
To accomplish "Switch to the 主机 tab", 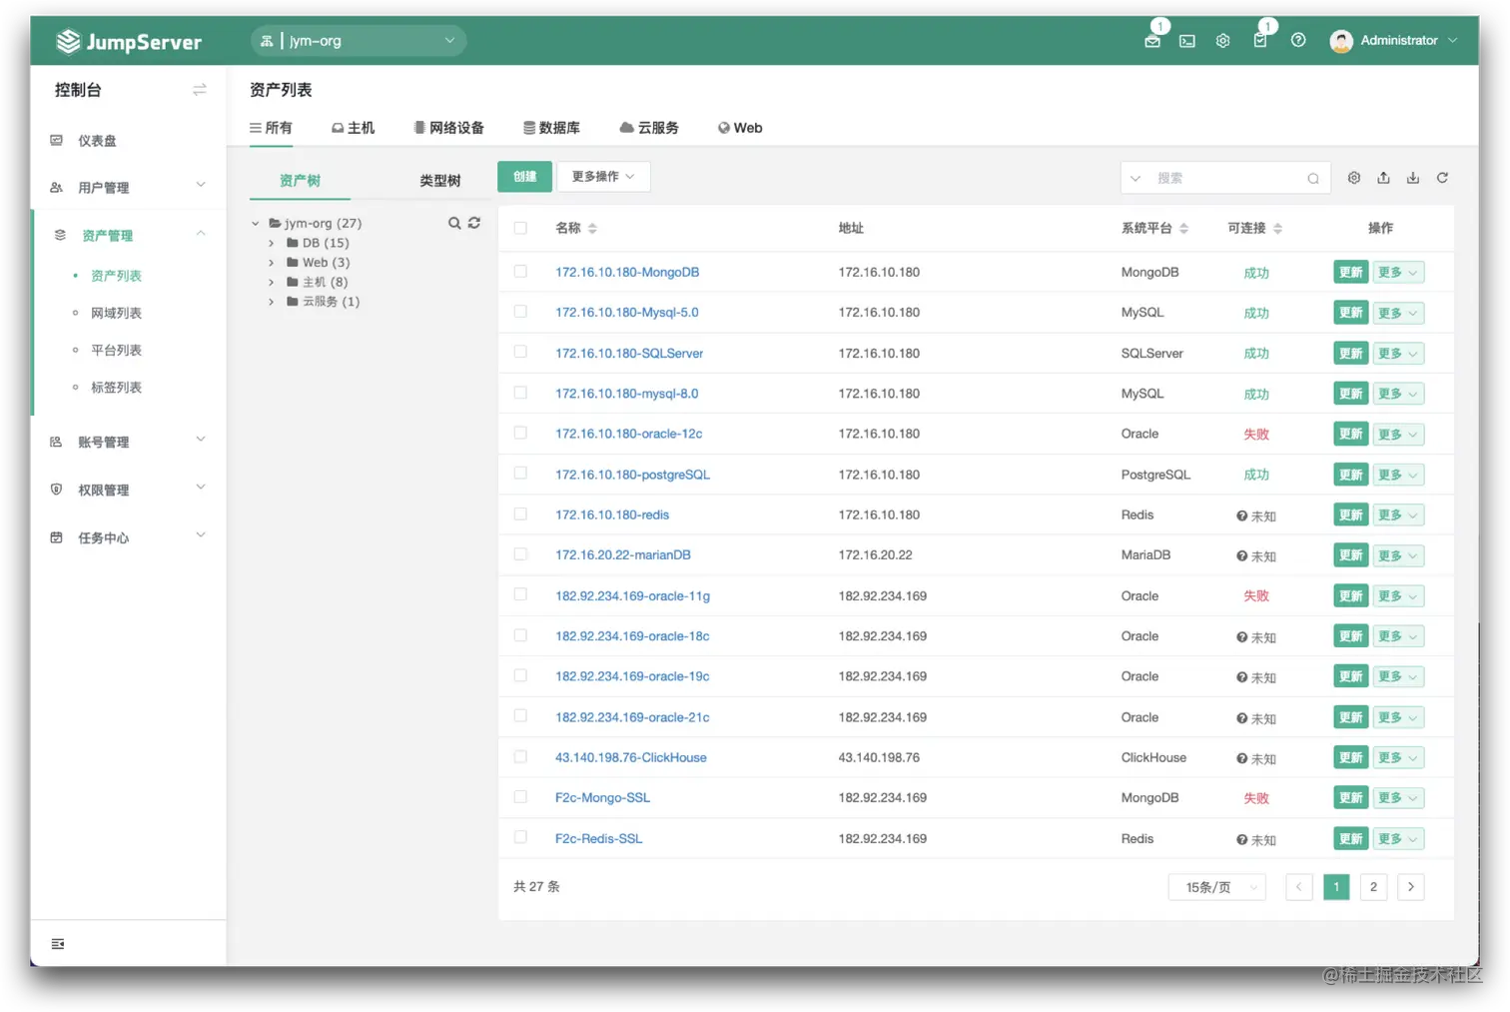I will coord(354,128).
